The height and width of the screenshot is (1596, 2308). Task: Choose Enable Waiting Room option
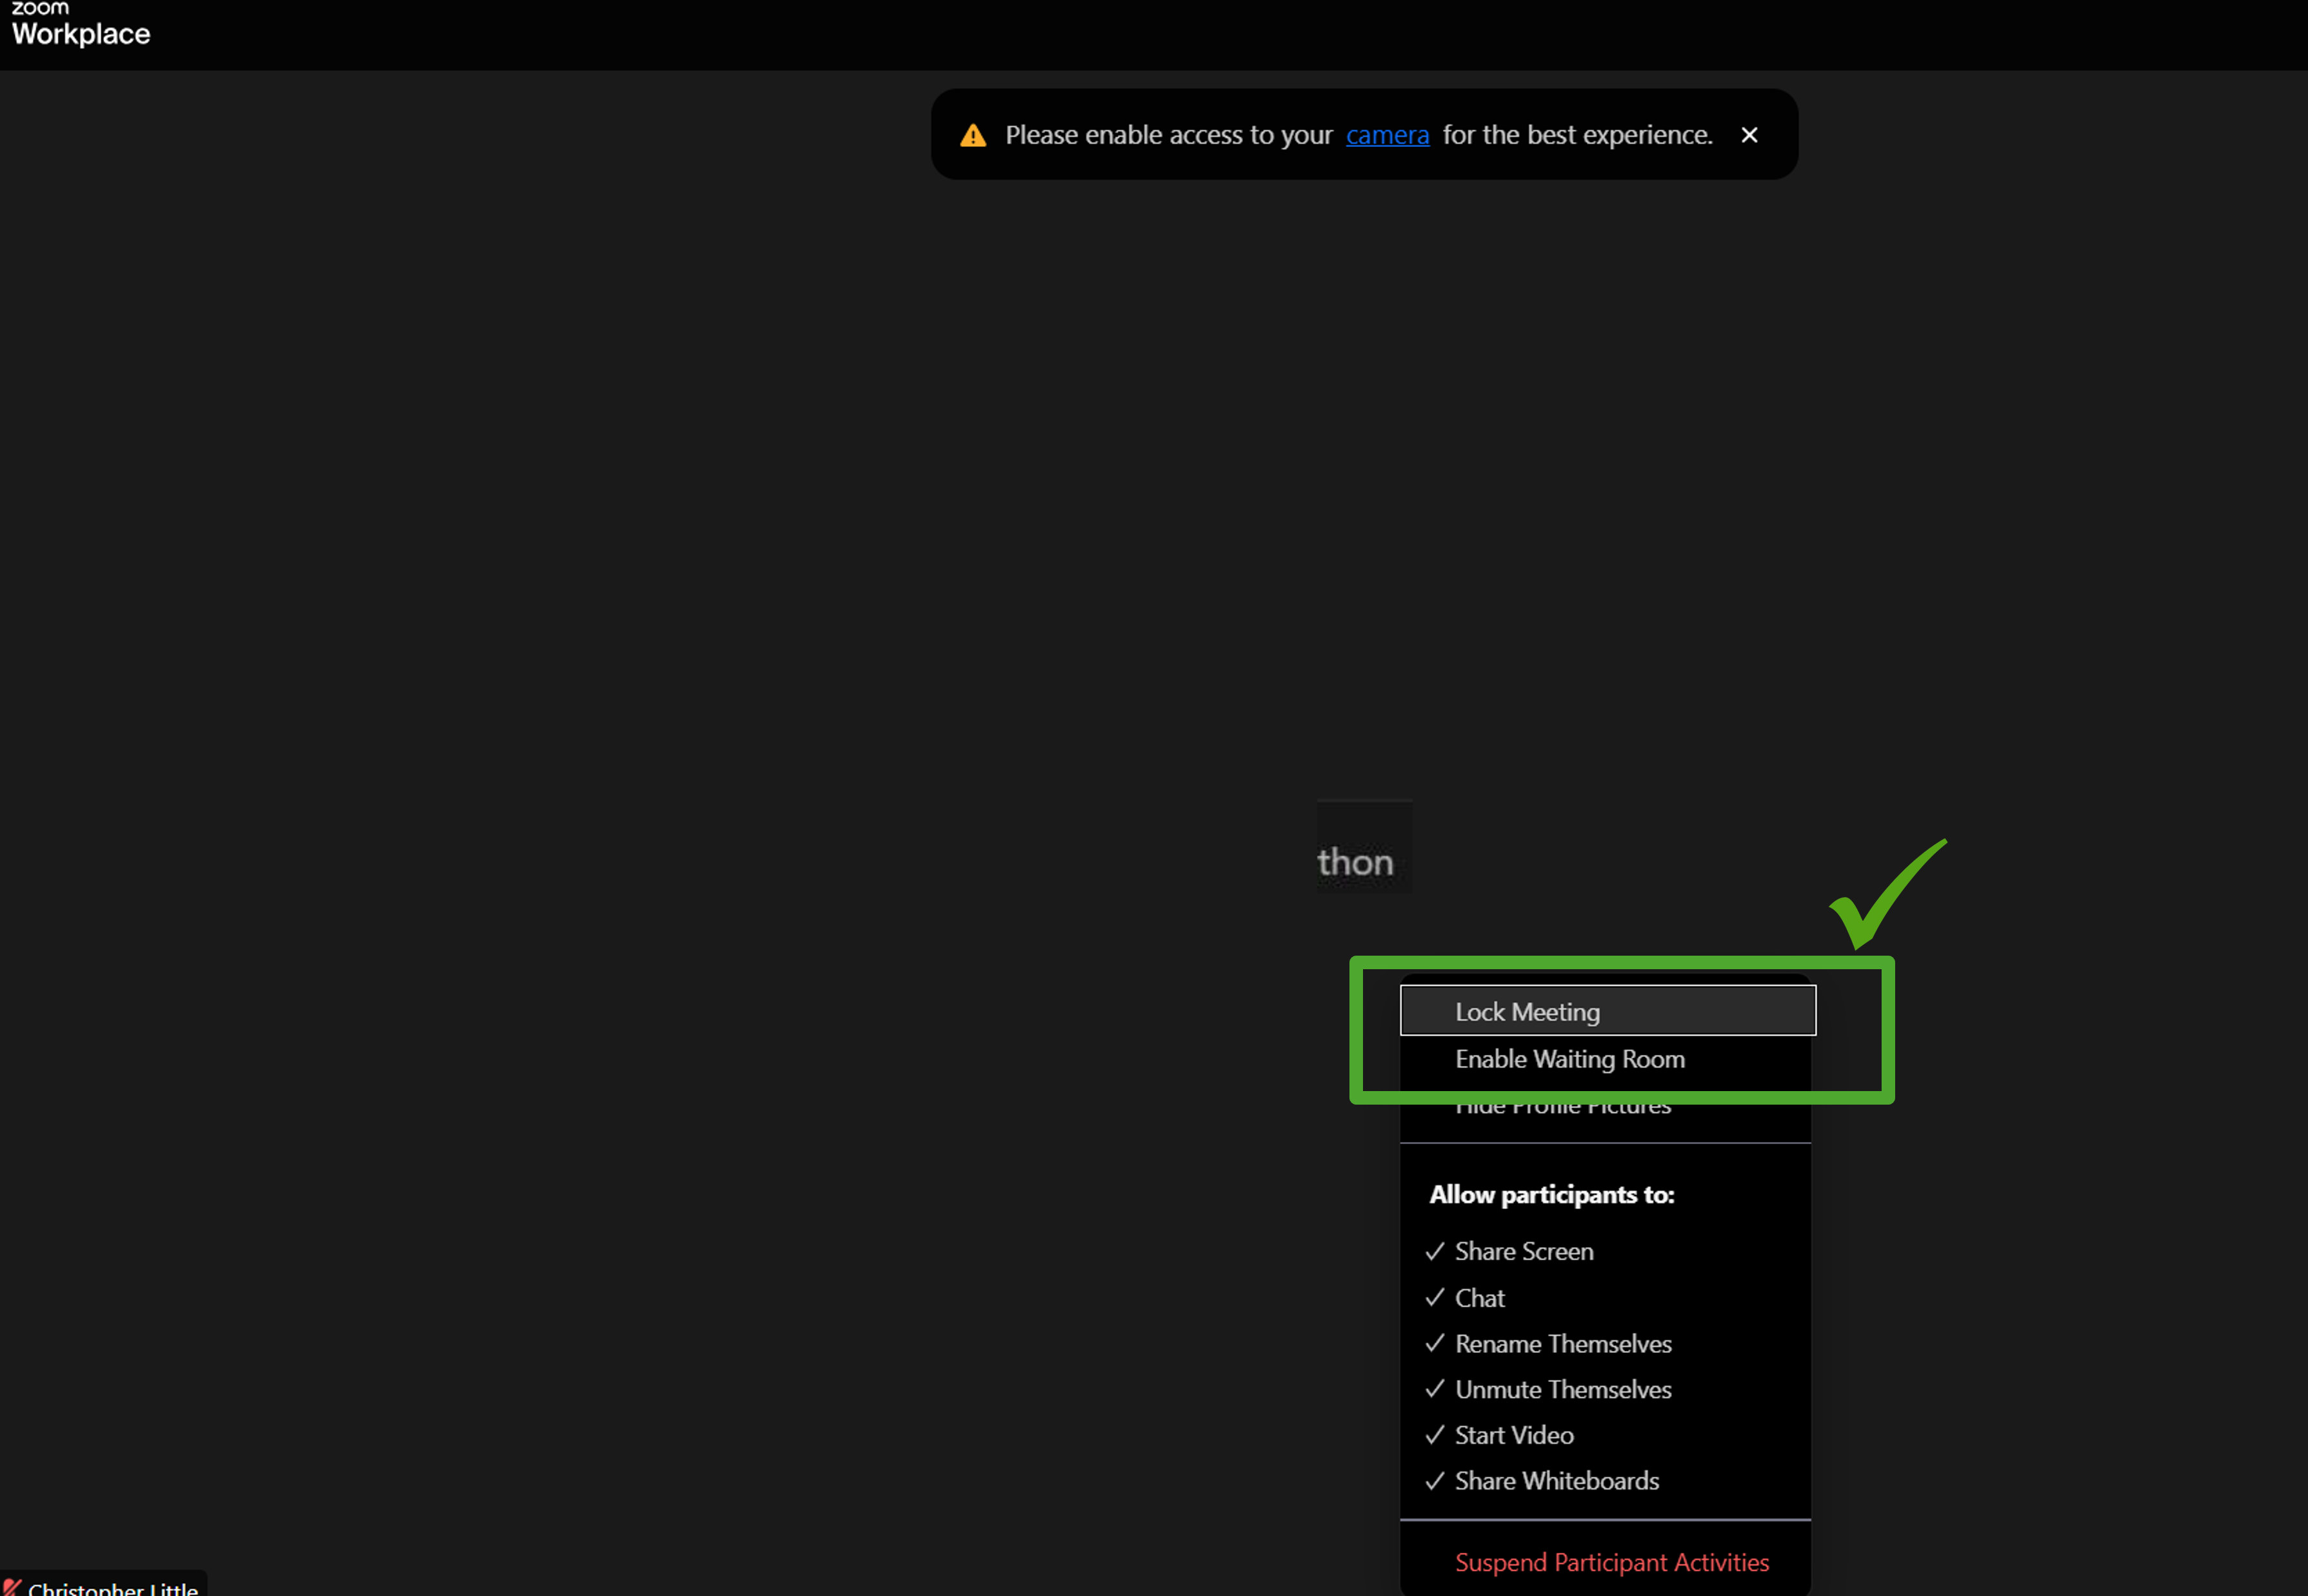click(1569, 1059)
